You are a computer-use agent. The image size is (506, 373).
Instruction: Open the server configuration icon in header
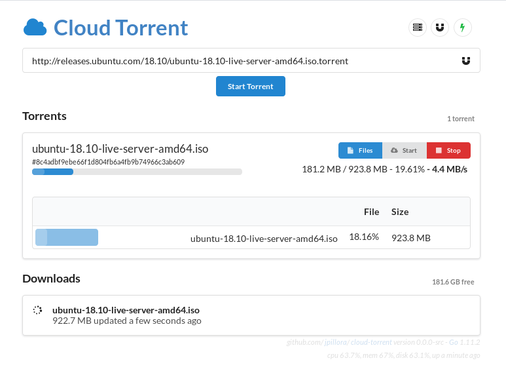click(418, 28)
